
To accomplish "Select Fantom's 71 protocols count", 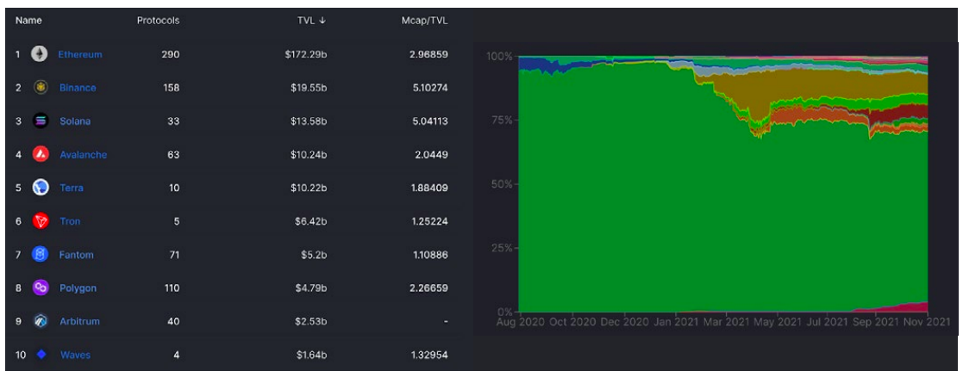I will click(x=173, y=255).
